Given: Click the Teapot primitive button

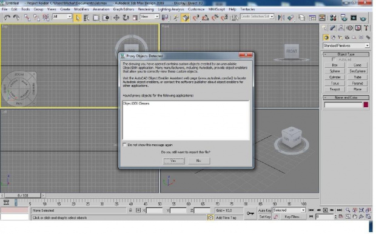Looking at the screenshot, I should click(x=335, y=89).
